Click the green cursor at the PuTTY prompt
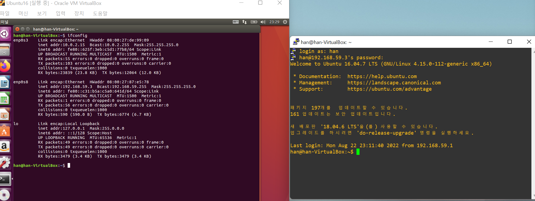Screen dimensions: 535x201 coord(358,152)
